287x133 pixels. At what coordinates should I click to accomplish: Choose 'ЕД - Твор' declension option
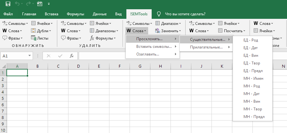(x=252, y=63)
